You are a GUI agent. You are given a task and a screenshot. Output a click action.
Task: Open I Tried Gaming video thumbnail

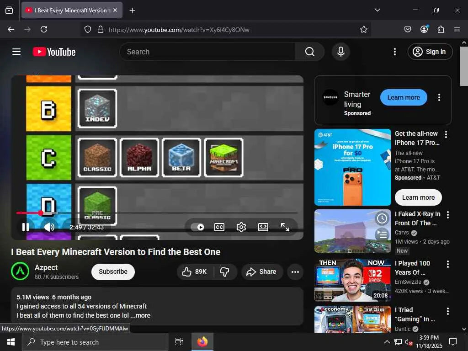pyautogui.click(x=353, y=319)
